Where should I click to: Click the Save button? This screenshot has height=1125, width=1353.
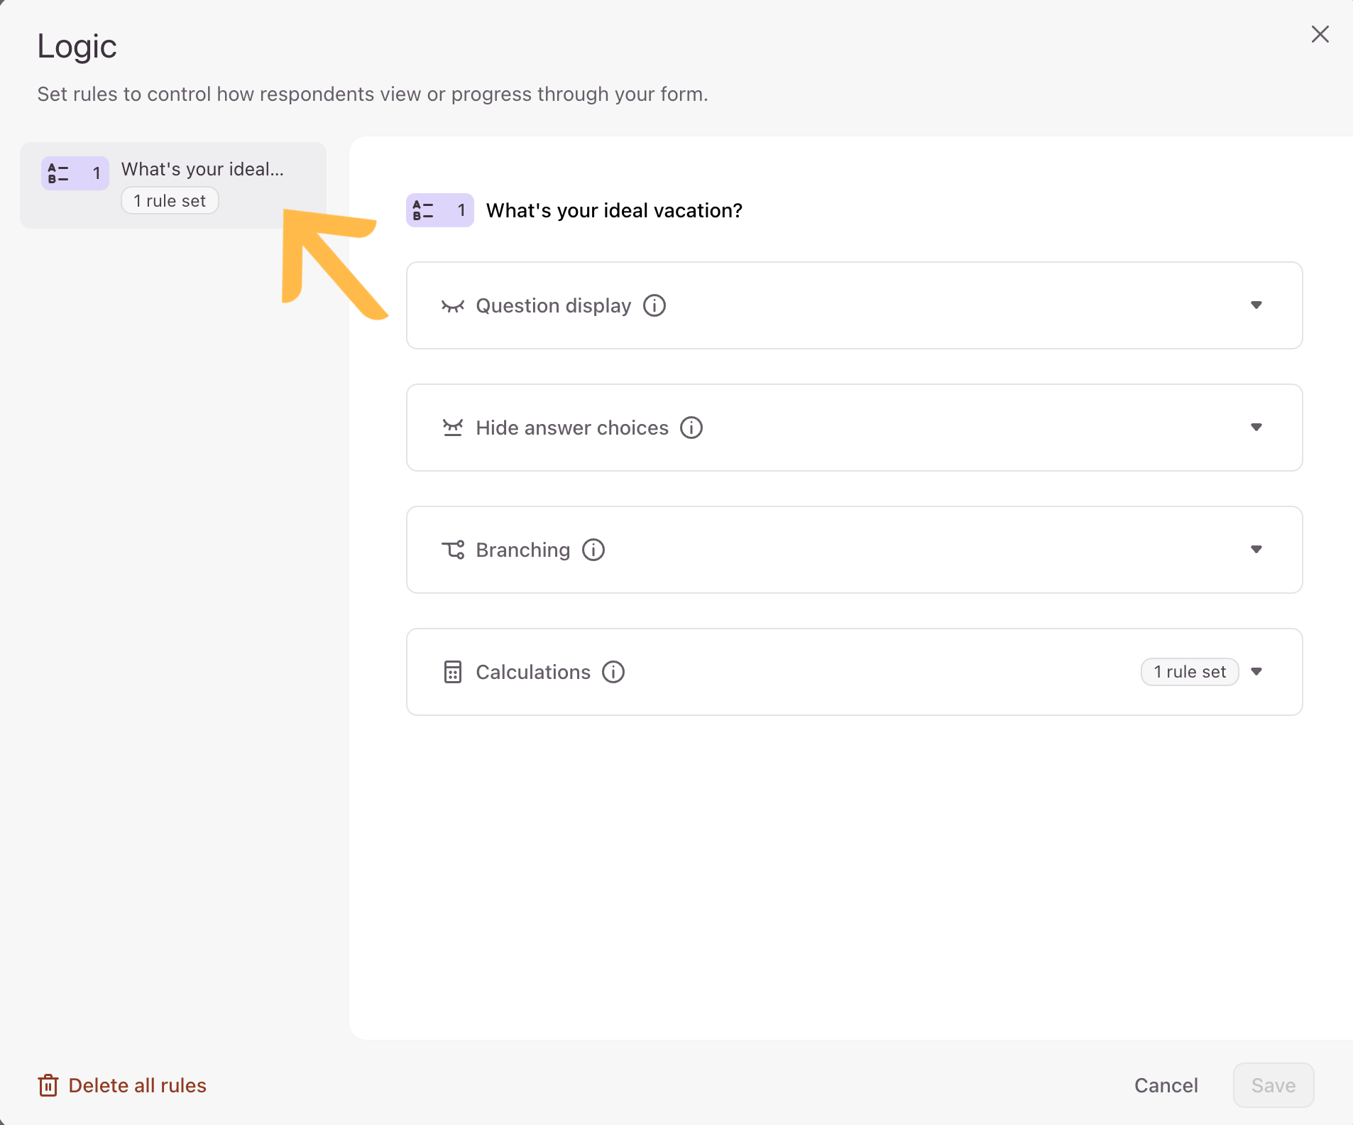pyautogui.click(x=1273, y=1085)
